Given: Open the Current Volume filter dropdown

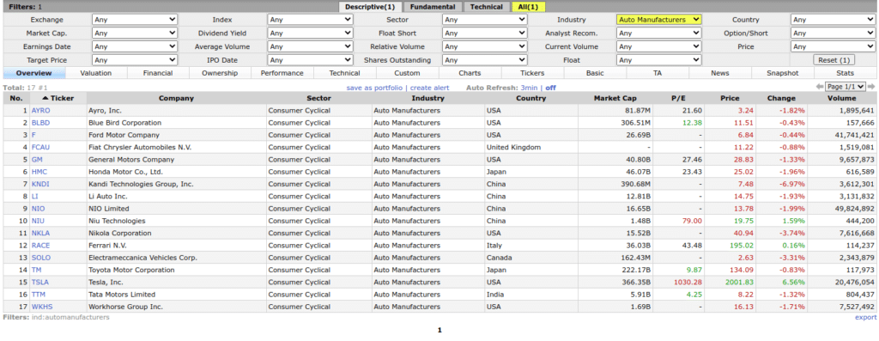Looking at the screenshot, I should click(659, 46).
